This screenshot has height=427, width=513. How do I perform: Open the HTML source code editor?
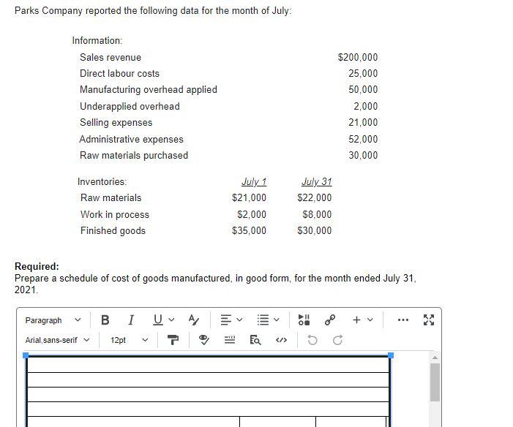281,341
